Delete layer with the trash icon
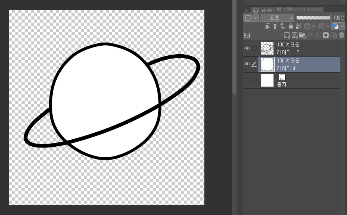347x215 pixels. pyautogui.click(x=342, y=35)
